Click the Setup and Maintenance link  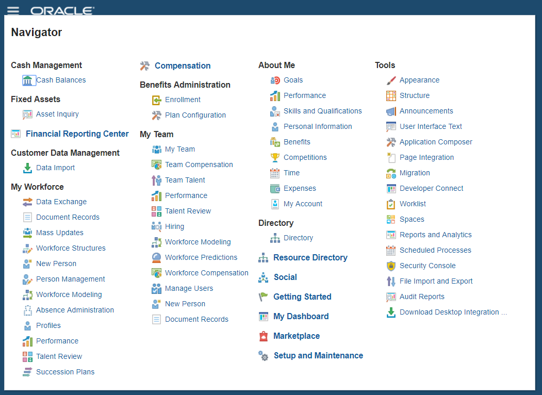[x=318, y=355]
